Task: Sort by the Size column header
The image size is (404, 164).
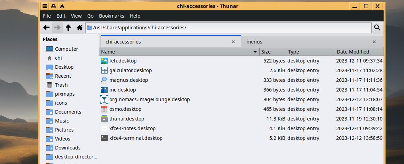Action: [273, 52]
